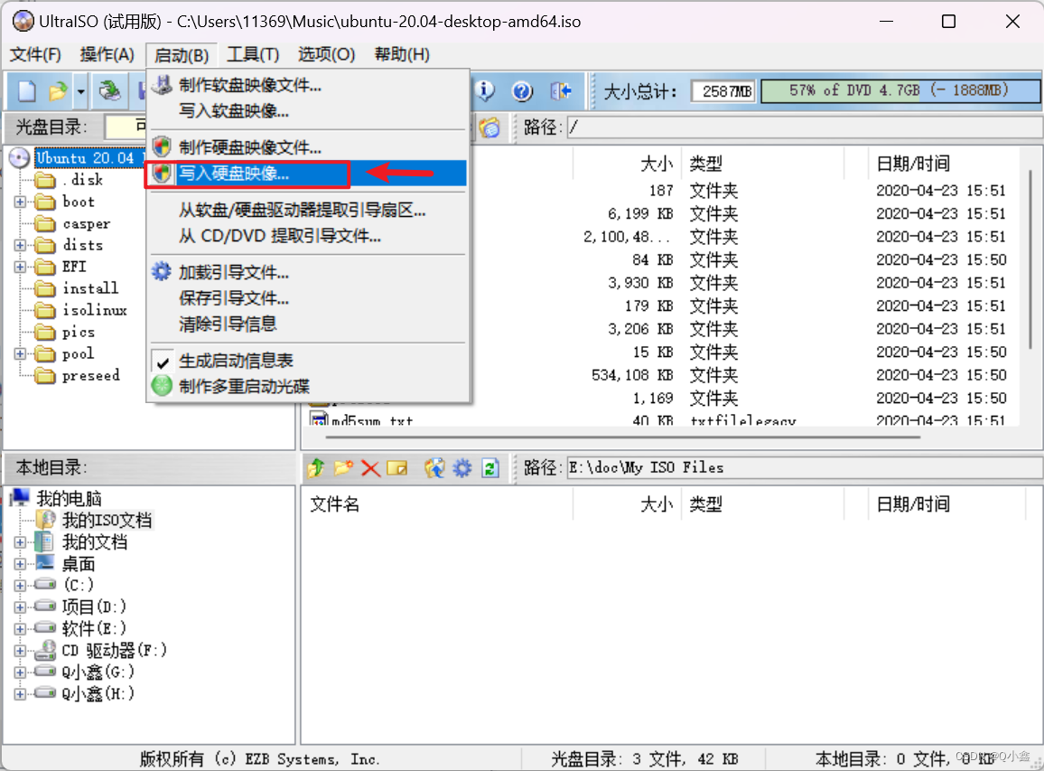Click the image path field showing /

(x=805, y=127)
